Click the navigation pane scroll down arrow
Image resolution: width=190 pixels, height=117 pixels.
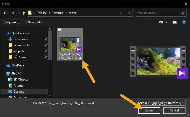tap(50, 96)
